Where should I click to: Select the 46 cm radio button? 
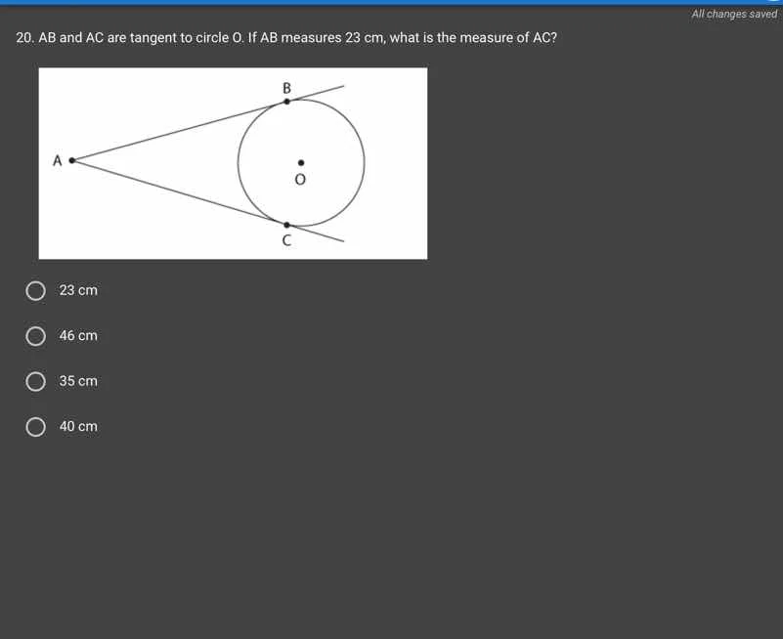[35, 335]
